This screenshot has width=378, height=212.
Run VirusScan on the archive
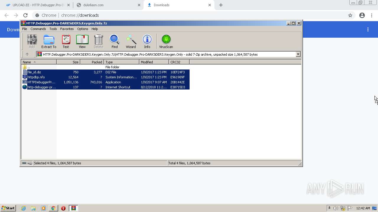click(x=166, y=41)
